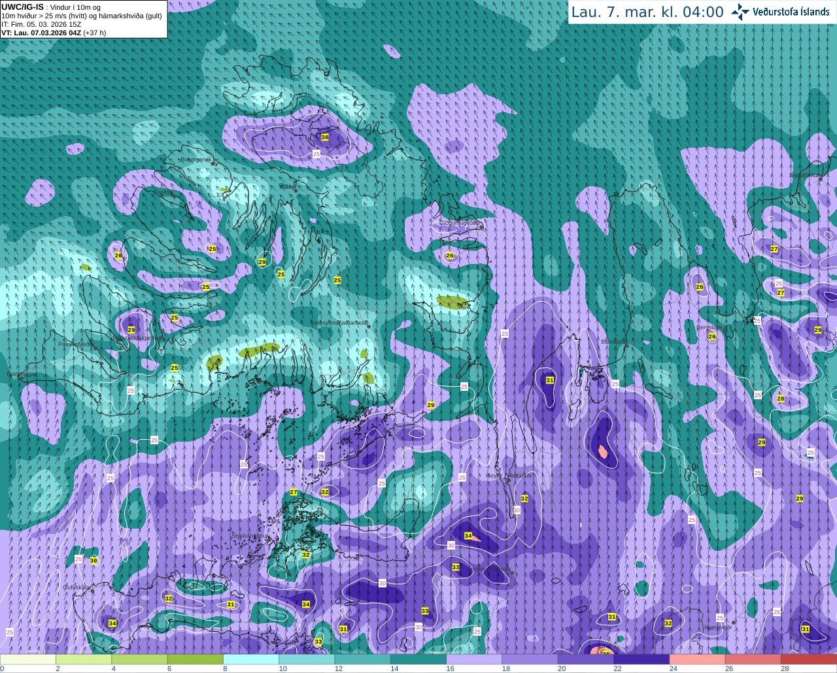Screen dimensions: 837x673
Task: Click the Veðurstofa Íslands logo emblem
Action: (740, 12)
